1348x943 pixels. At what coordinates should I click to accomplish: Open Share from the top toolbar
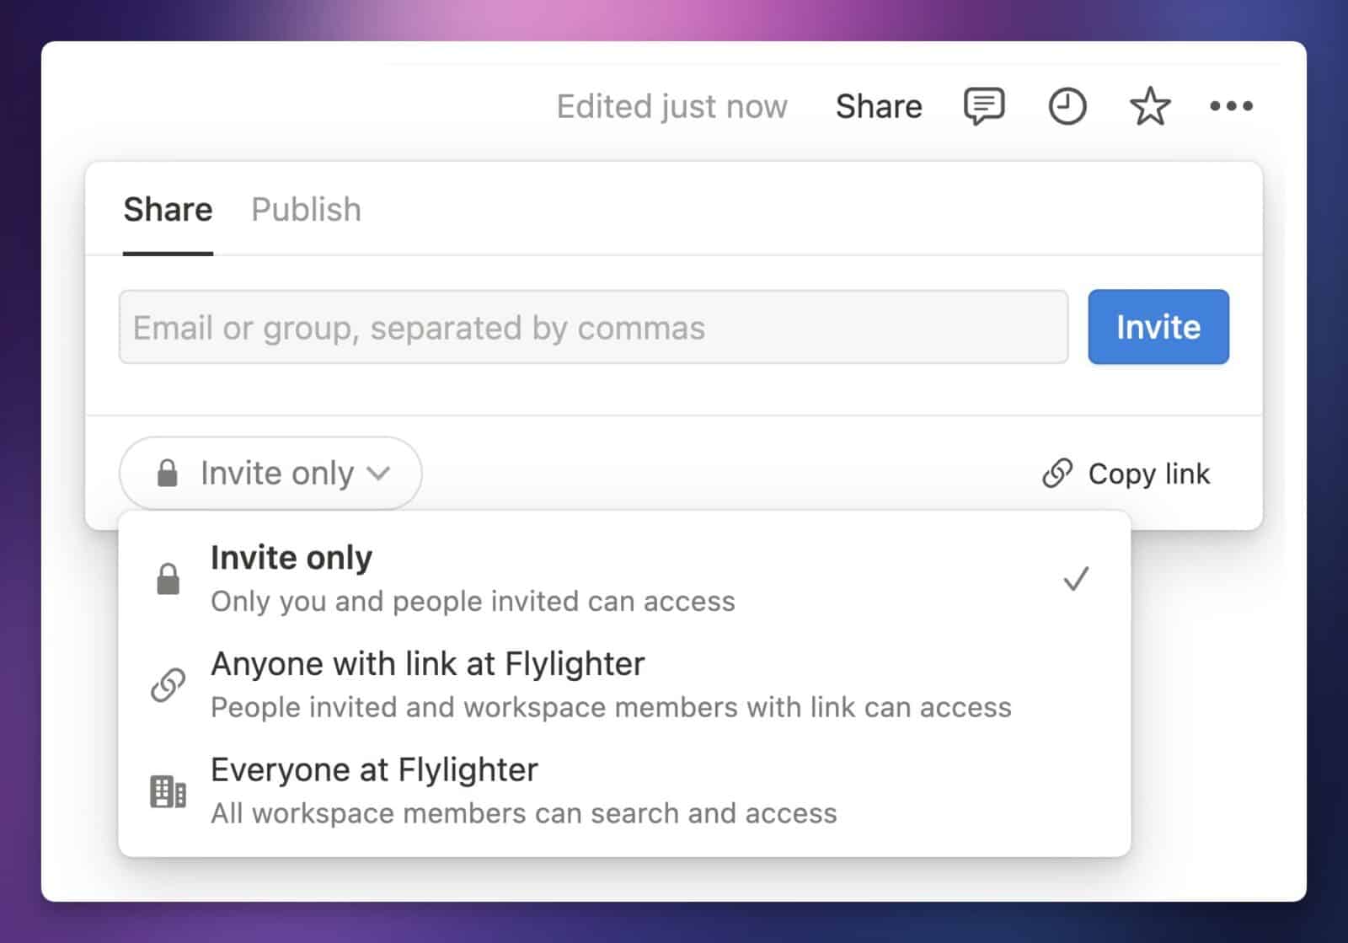pyautogui.click(x=878, y=105)
